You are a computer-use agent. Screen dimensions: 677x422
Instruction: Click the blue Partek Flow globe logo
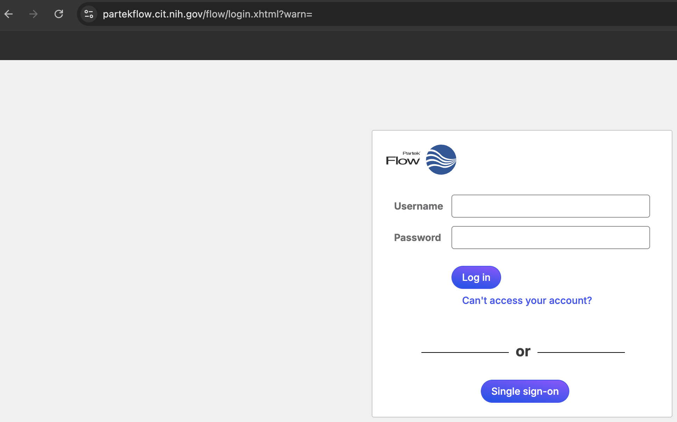coord(441,160)
